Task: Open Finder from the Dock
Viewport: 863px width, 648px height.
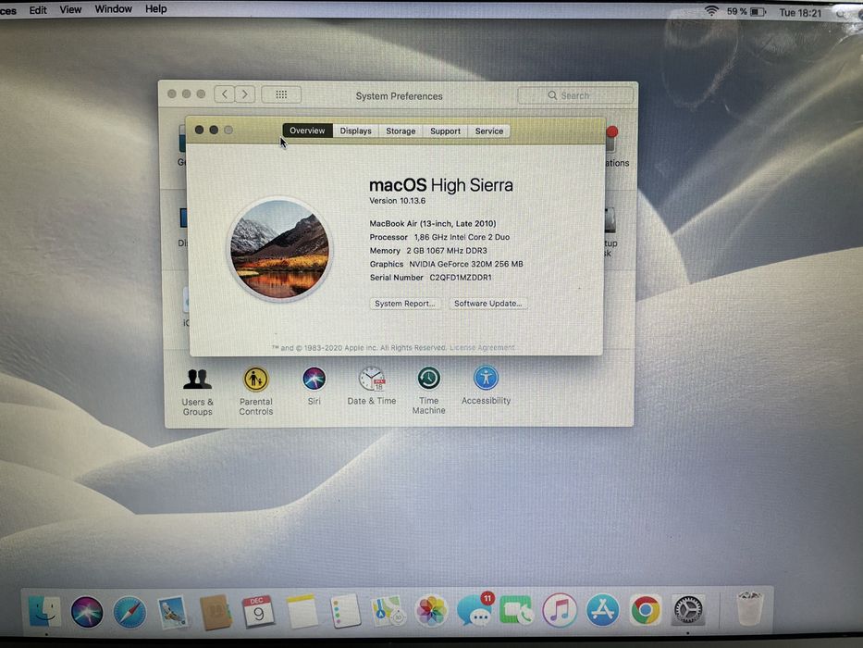Action: click(44, 611)
